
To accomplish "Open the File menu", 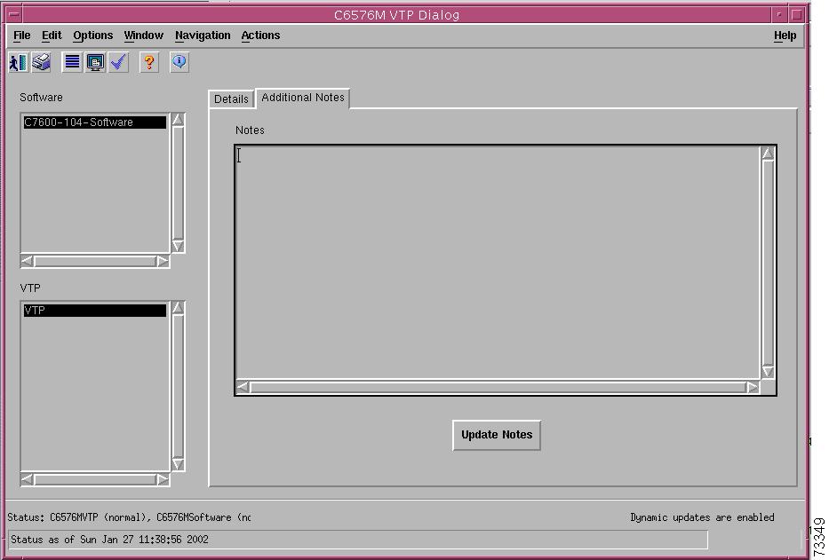I will [21, 35].
